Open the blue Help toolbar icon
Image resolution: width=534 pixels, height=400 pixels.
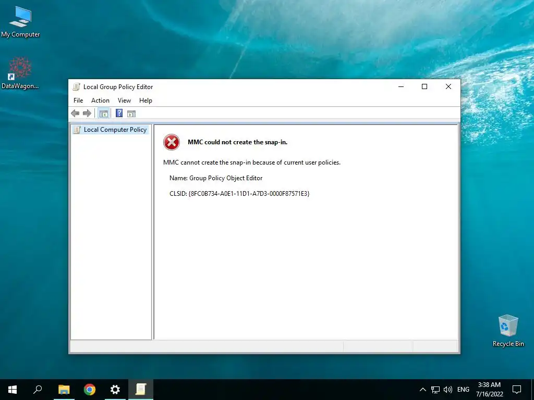coord(119,113)
